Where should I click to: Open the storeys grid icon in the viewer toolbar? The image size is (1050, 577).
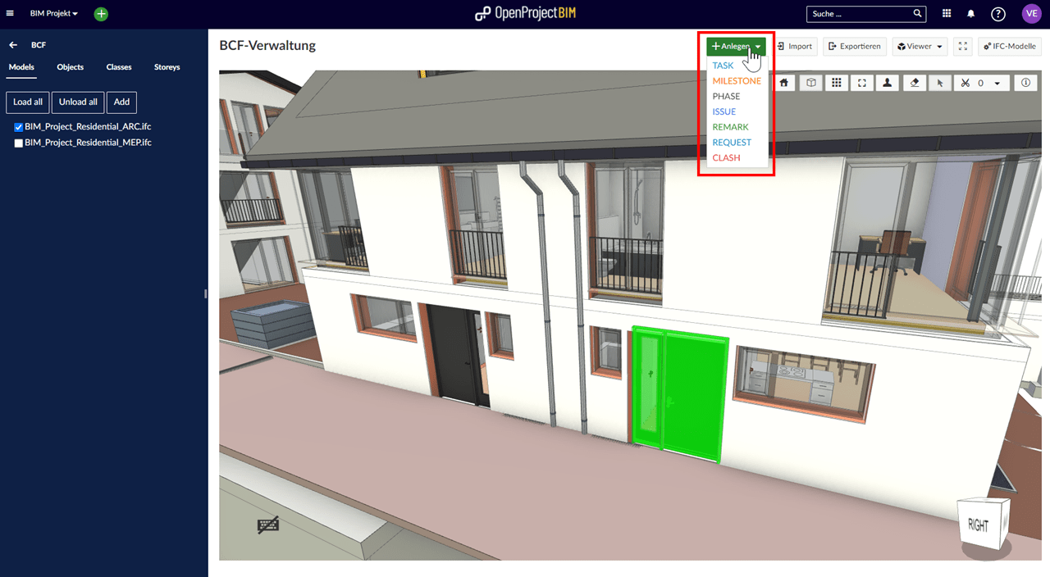pyautogui.click(x=836, y=82)
